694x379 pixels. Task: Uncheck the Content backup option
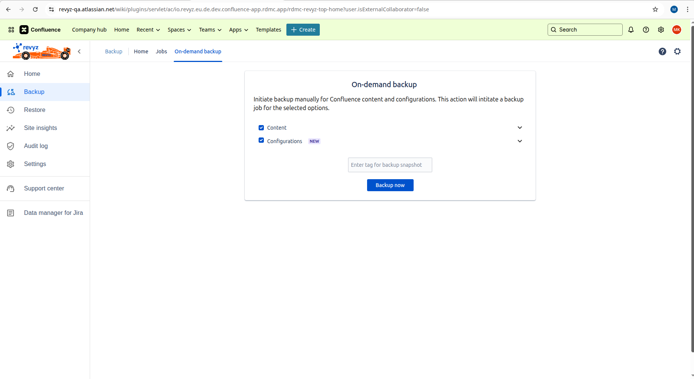(261, 128)
